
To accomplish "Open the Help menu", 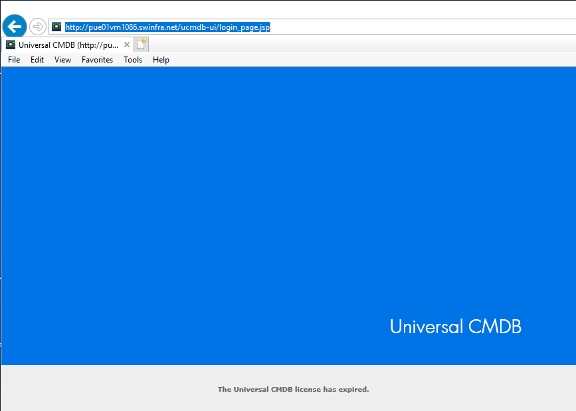I will click(161, 60).
